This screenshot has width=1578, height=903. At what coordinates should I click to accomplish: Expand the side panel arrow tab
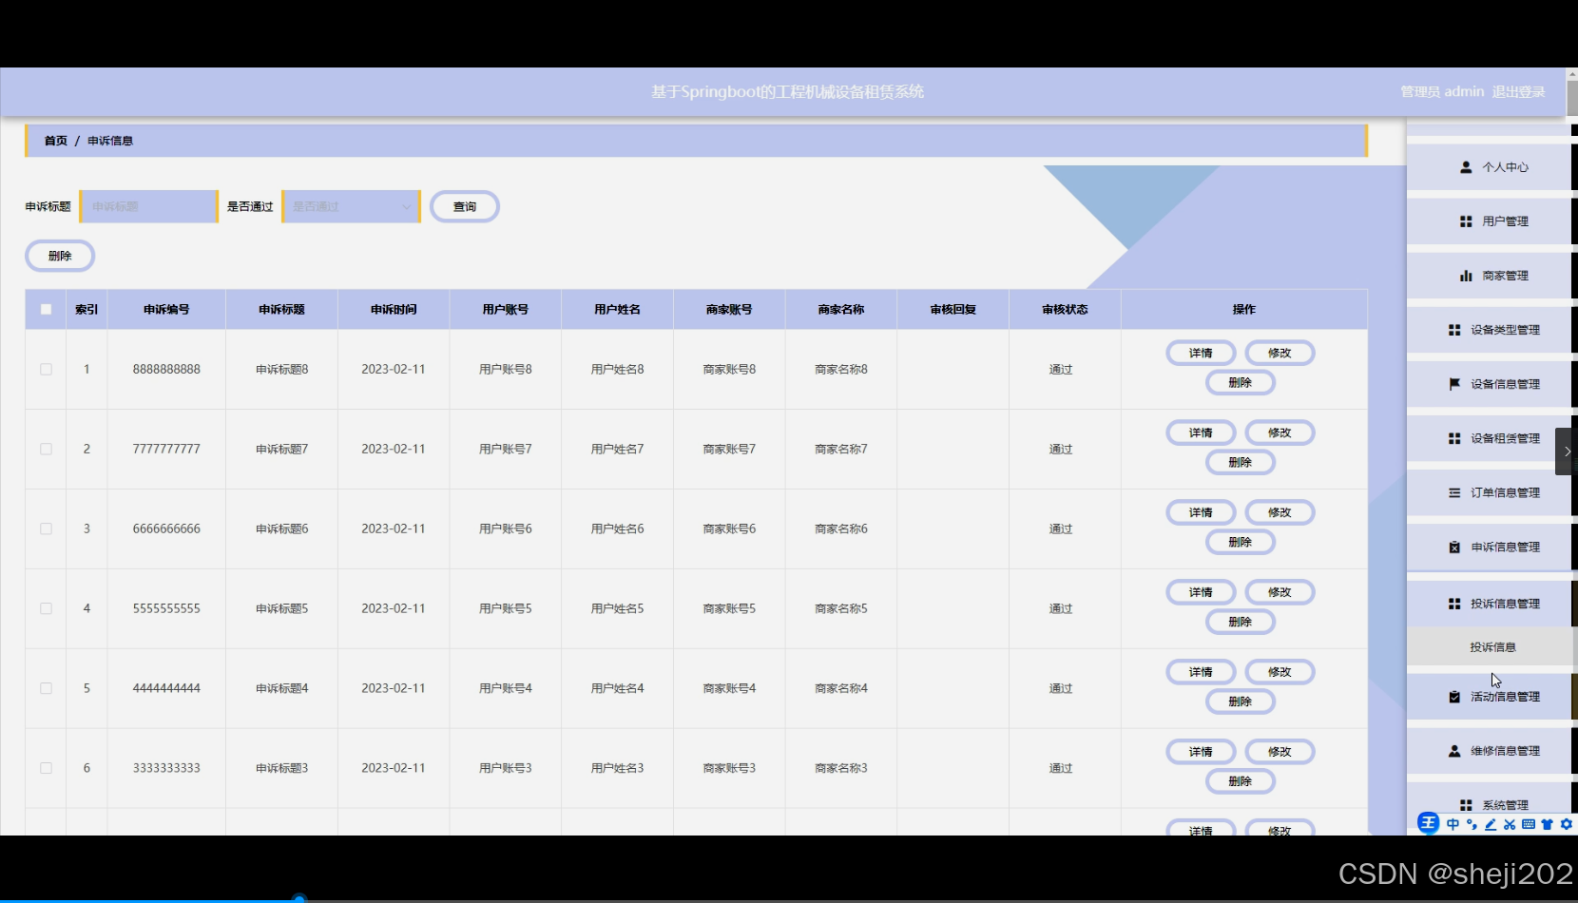pos(1567,451)
